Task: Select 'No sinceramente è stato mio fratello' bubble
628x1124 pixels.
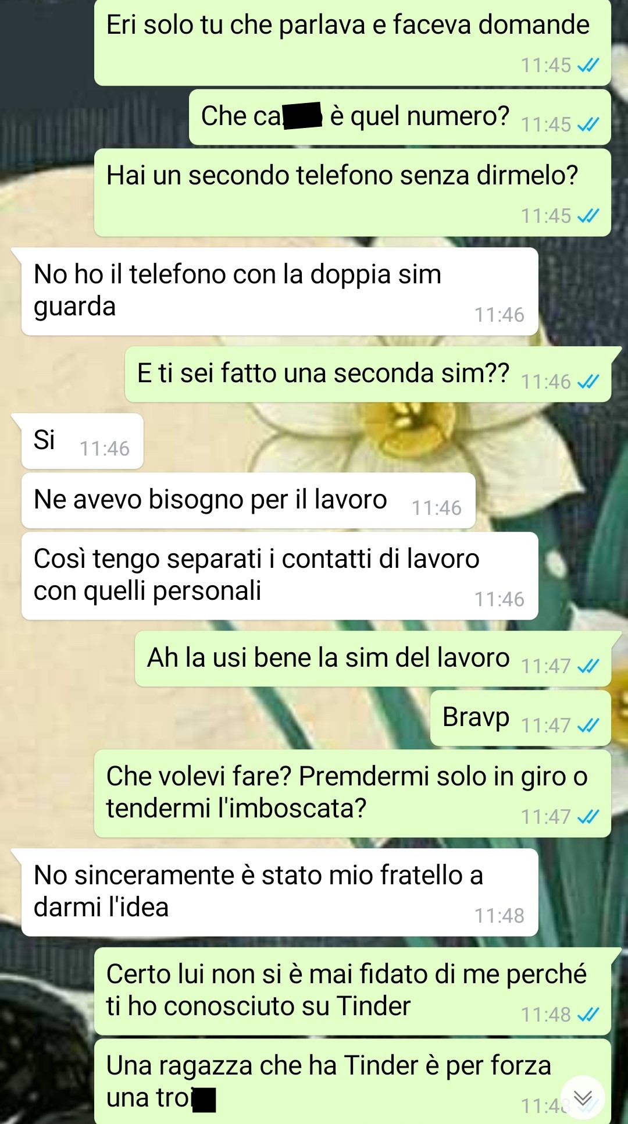Action: pos(280,892)
